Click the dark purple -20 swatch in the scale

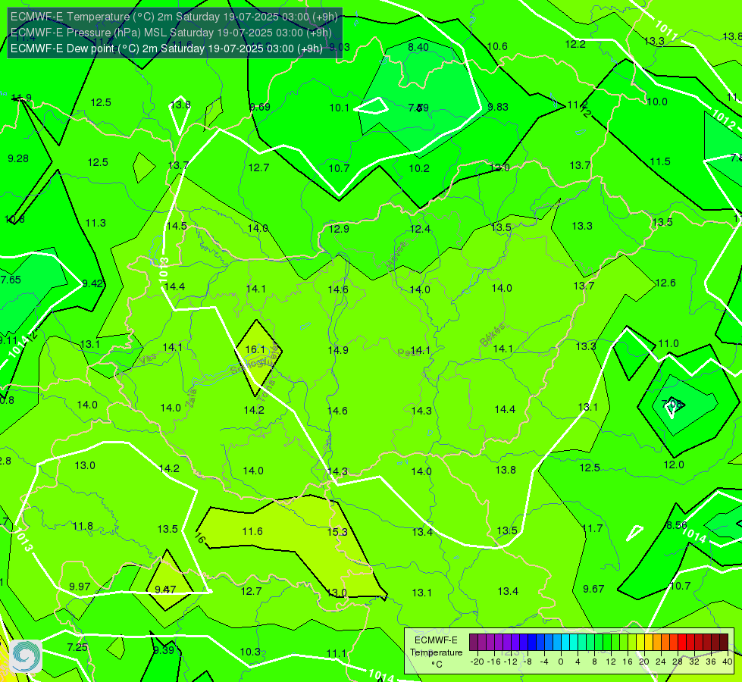point(473,643)
